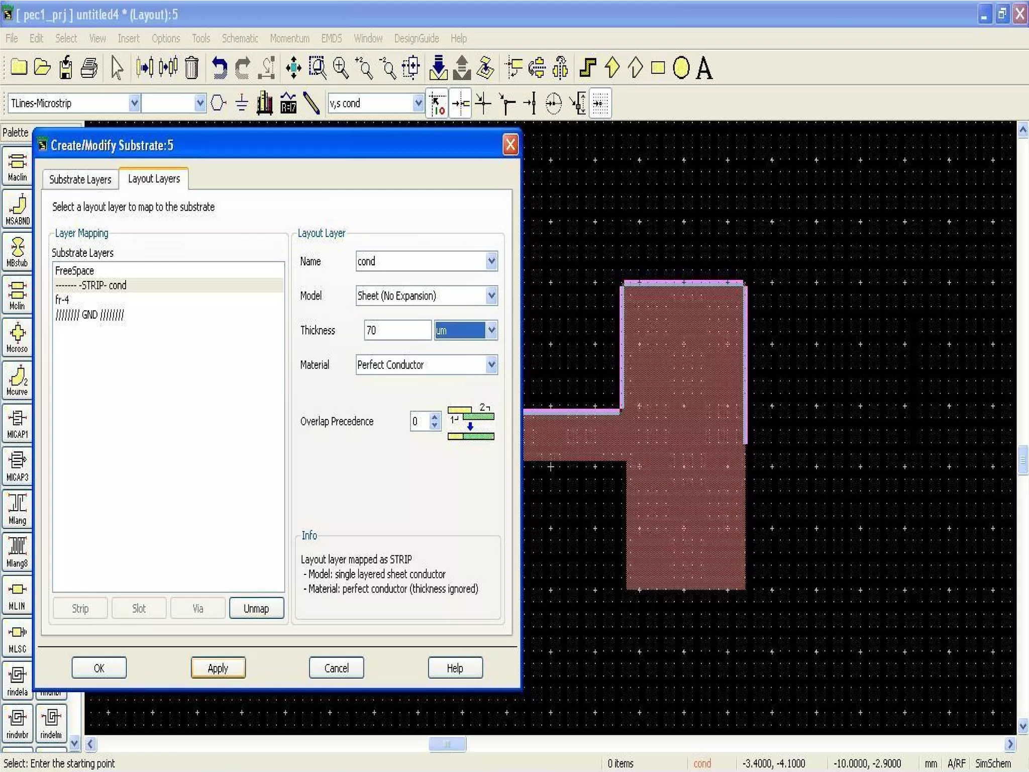Screen dimensions: 1029x772
Task: Click the Unmap button
Action: click(x=256, y=609)
